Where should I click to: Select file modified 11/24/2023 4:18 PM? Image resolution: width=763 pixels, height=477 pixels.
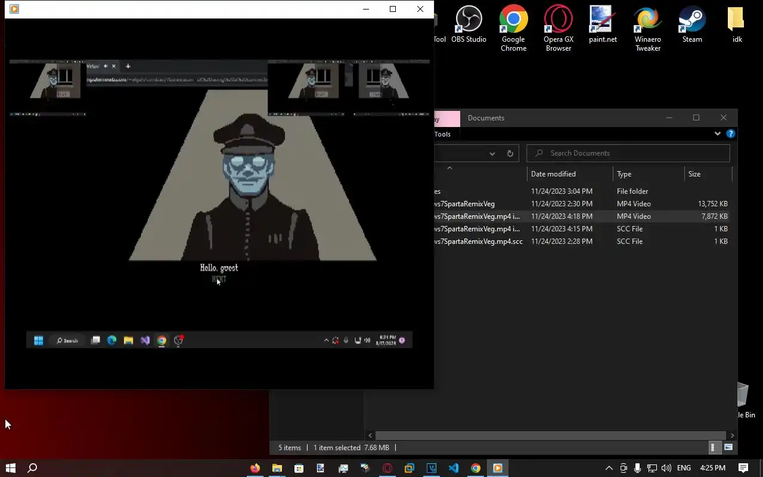point(582,216)
